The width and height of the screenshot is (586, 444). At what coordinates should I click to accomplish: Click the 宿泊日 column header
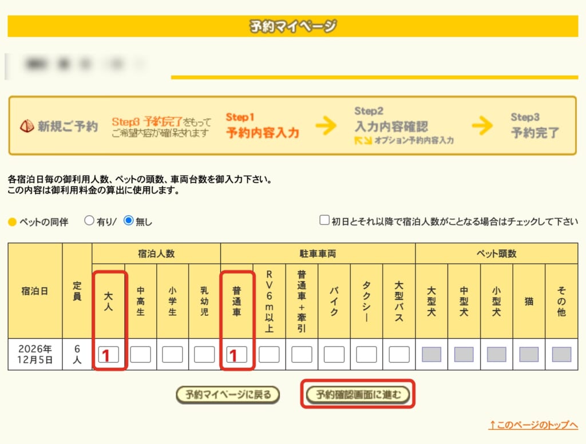tap(35, 291)
